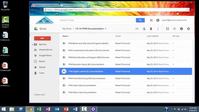
Task: Open the Drive settings gear icon
Action: (188, 29)
